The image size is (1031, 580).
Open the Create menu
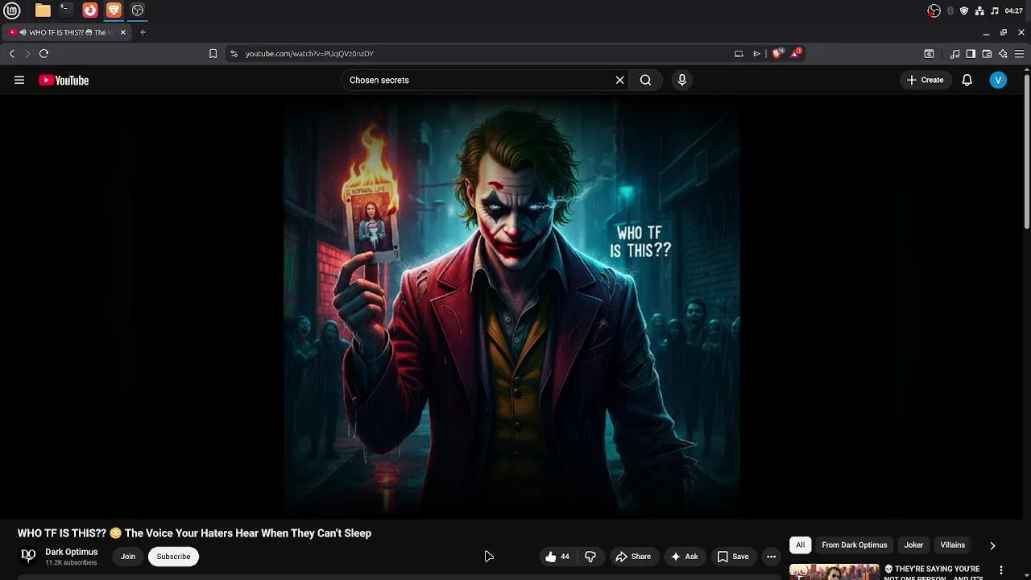click(x=925, y=80)
